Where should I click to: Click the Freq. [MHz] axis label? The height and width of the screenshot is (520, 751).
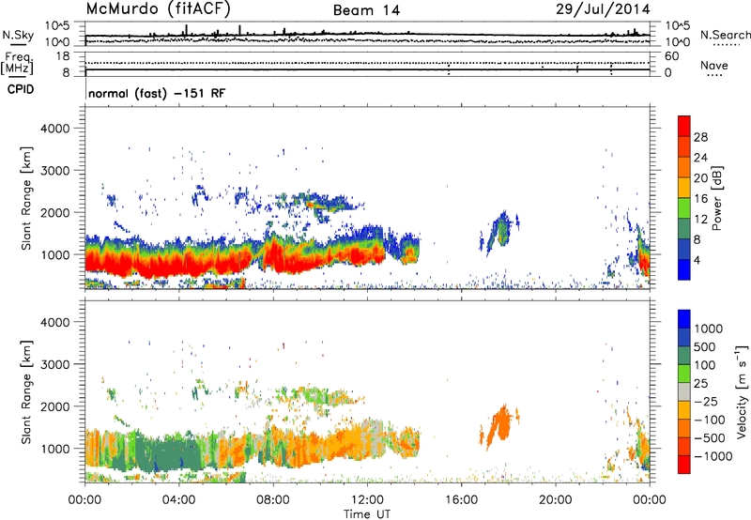pos(17,64)
